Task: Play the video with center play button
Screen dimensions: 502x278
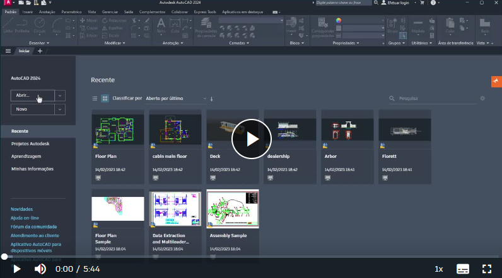Action: tap(252, 139)
